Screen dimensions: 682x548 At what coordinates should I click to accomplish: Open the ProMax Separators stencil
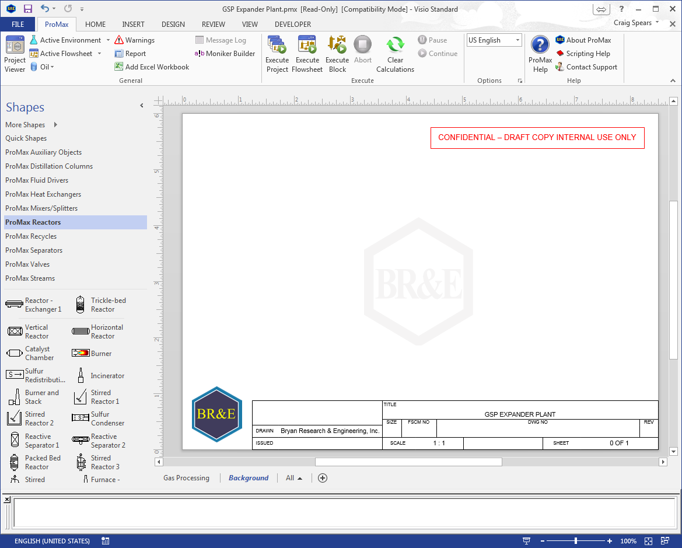coord(34,250)
